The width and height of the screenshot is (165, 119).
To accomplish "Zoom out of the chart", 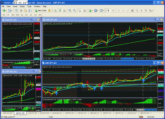I will click(x=74, y=10).
